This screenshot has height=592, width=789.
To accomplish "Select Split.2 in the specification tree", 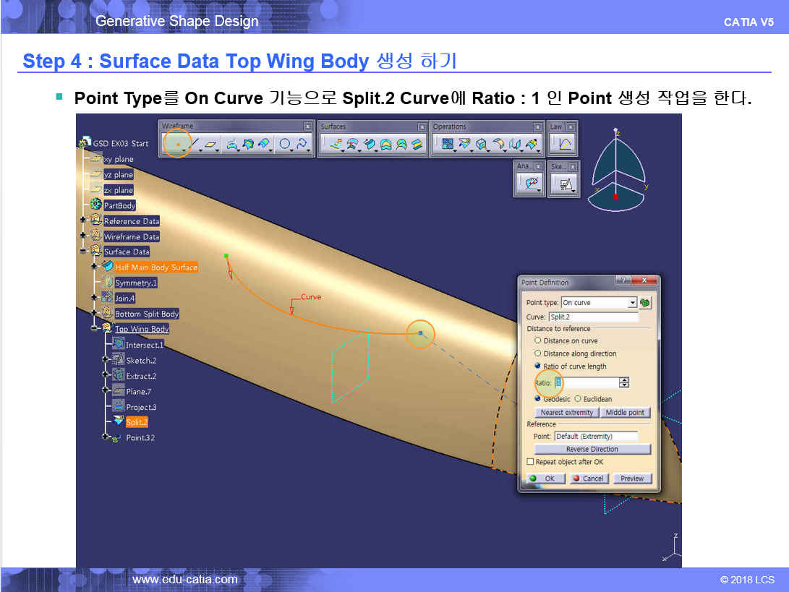I will pos(137,422).
